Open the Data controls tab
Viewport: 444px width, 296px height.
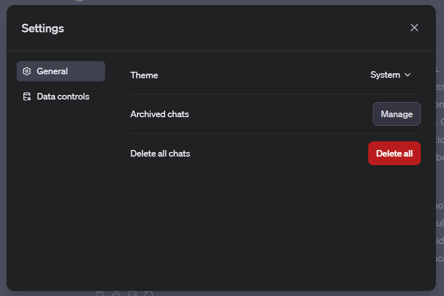(x=61, y=96)
